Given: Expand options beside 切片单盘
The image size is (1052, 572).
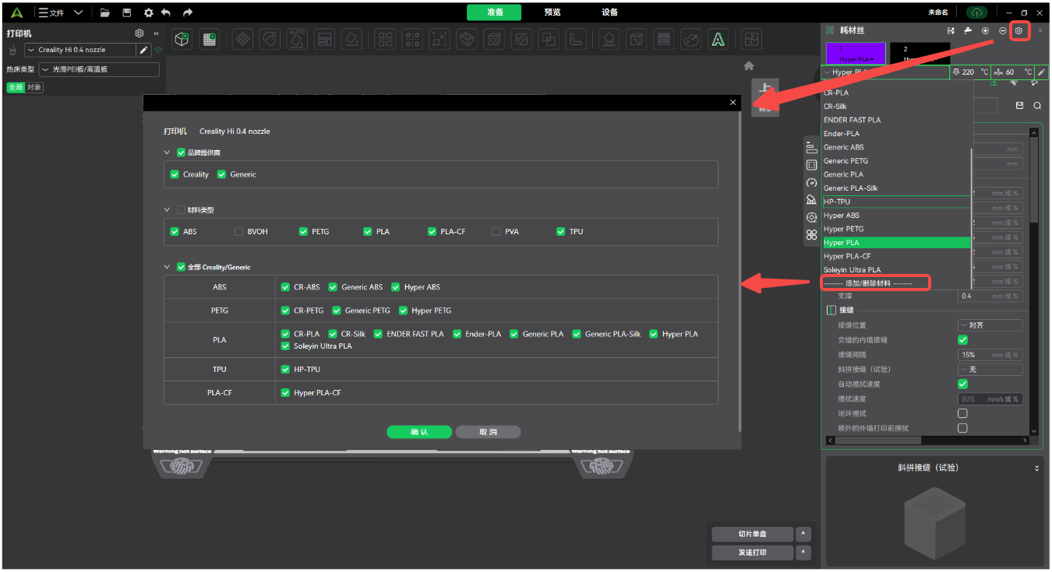Looking at the screenshot, I should 803,534.
